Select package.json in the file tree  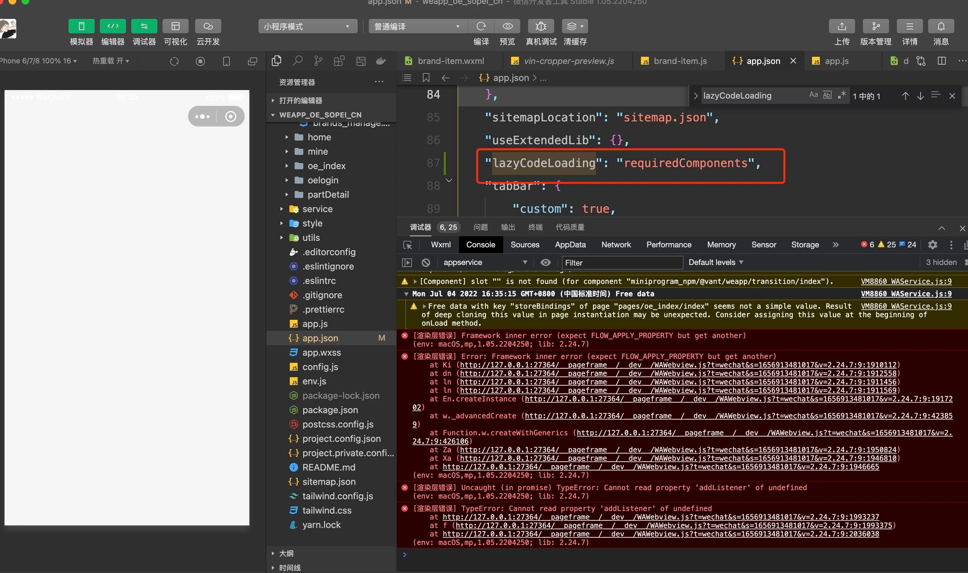[330, 410]
